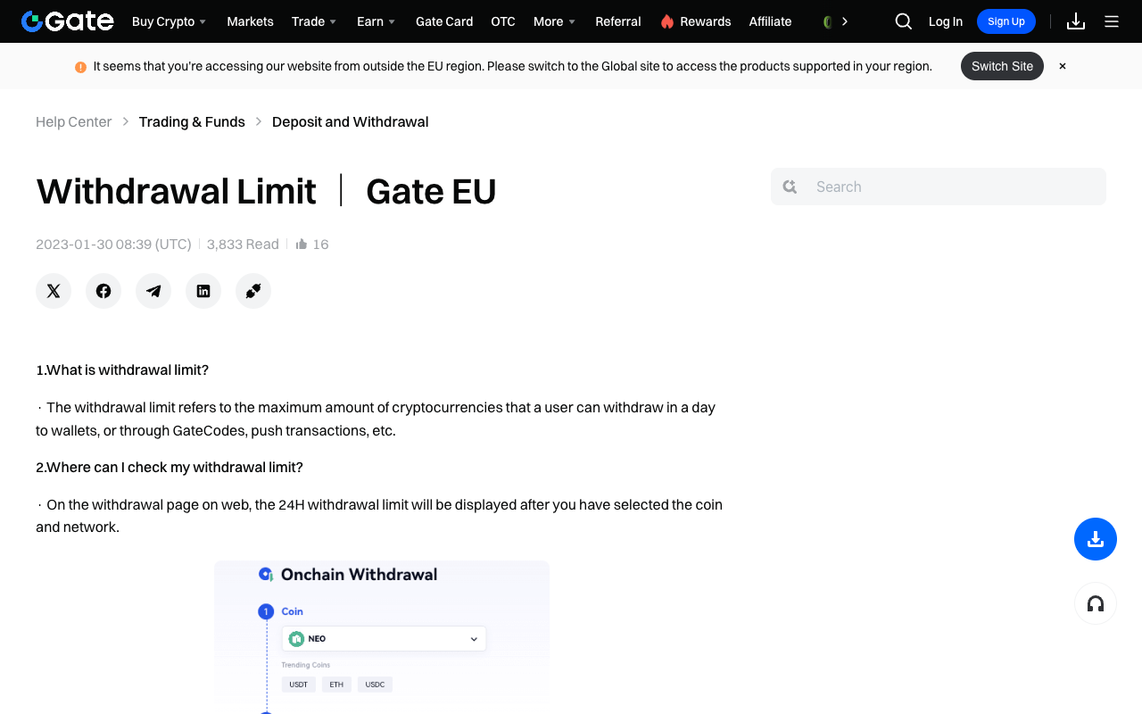The height and width of the screenshot is (714, 1142).
Task: Close the region notice banner
Action: point(1063,66)
